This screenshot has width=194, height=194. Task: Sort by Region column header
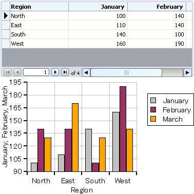tap(39, 7)
